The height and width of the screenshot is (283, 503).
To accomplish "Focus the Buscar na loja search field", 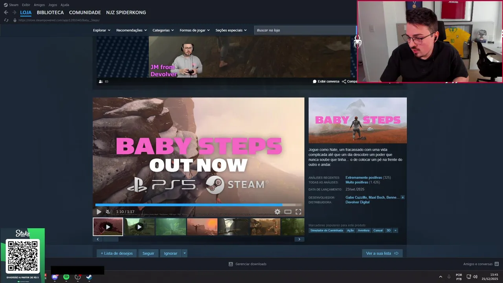I will point(305,30).
